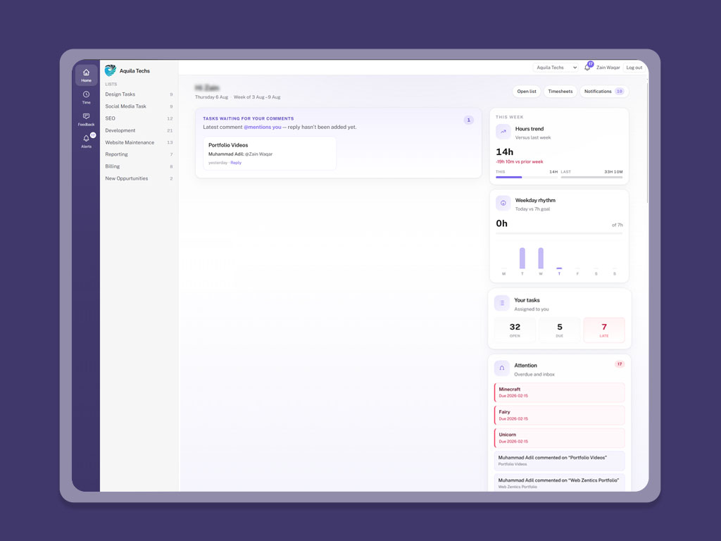Click the waiting comments count badge

point(468,120)
